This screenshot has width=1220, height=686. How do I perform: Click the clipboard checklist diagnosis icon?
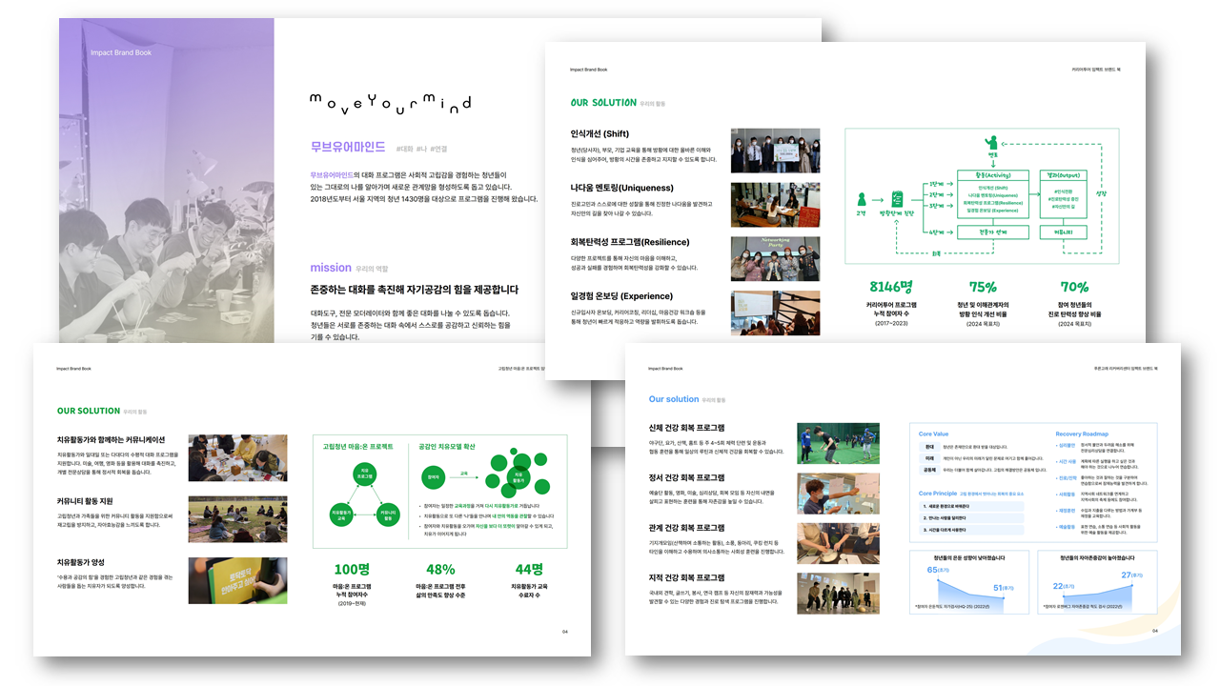click(x=897, y=200)
